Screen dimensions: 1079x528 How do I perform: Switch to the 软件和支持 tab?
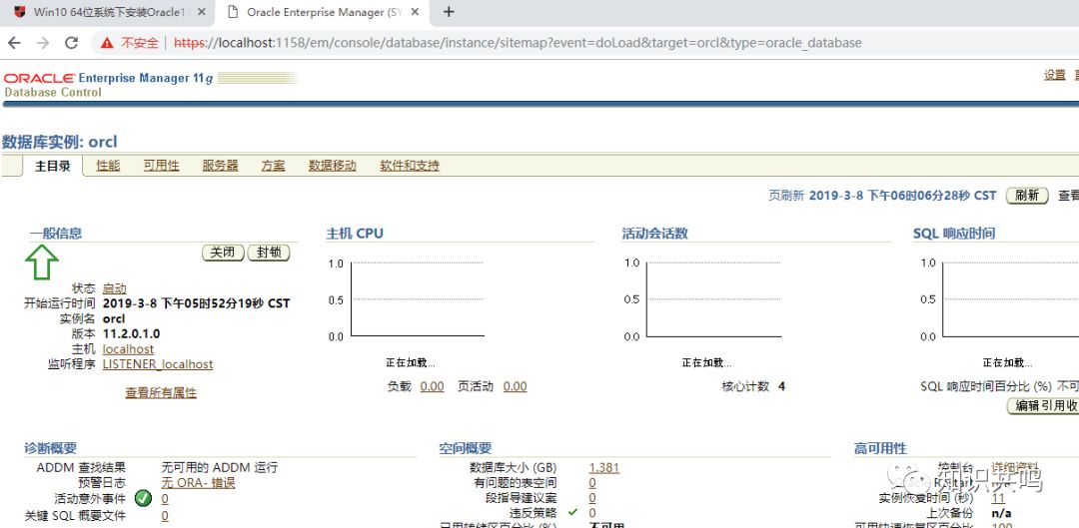(410, 166)
